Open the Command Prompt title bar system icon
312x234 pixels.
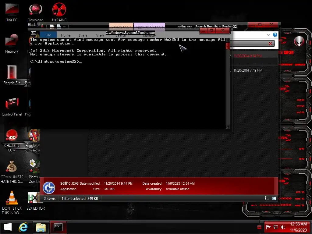pos(34,33)
